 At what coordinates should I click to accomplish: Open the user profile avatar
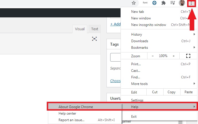(x=182, y=3)
